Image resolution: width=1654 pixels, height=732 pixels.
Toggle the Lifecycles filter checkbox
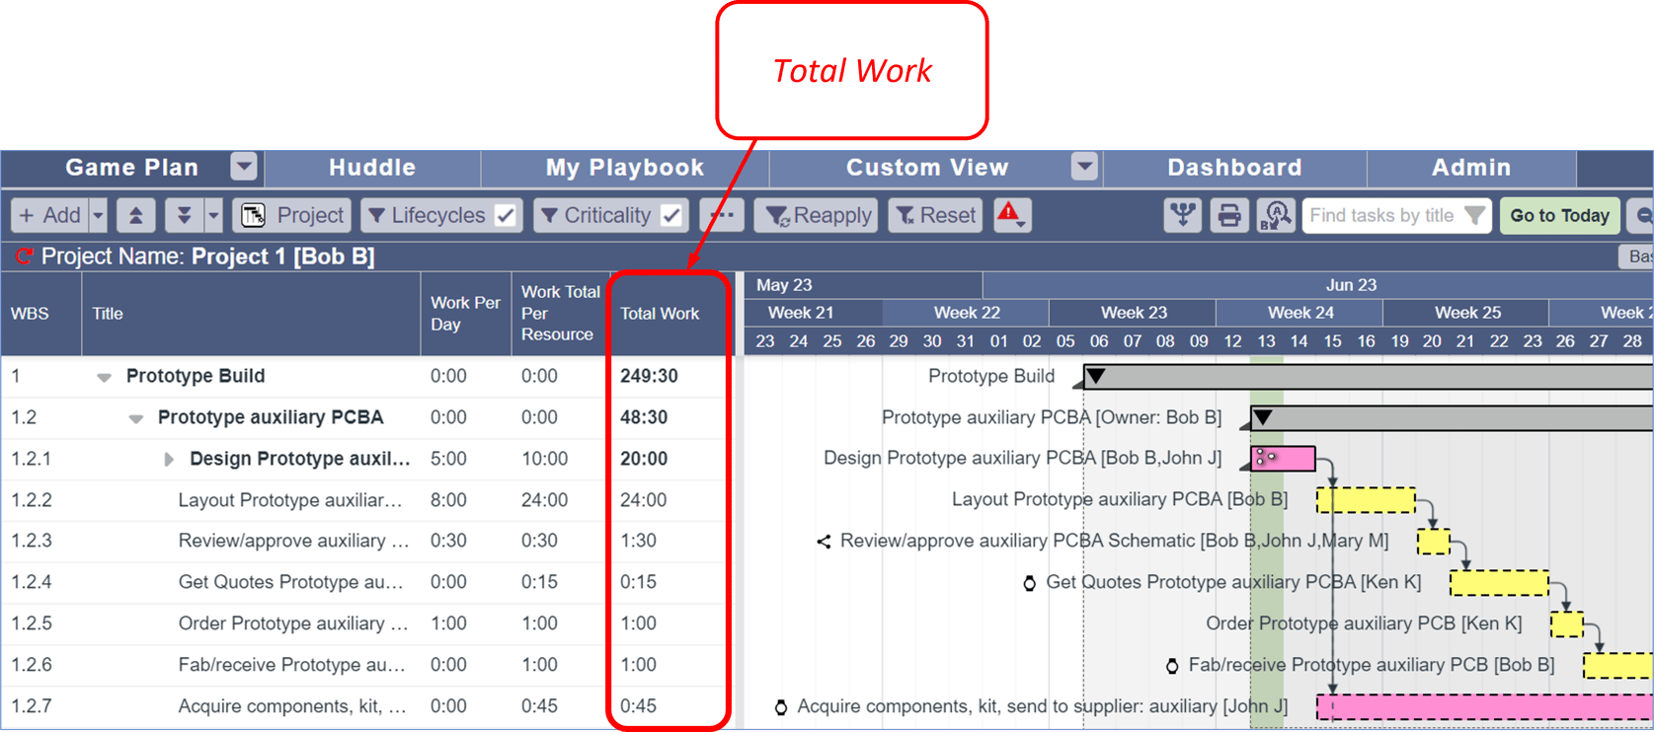click(506, 215)
